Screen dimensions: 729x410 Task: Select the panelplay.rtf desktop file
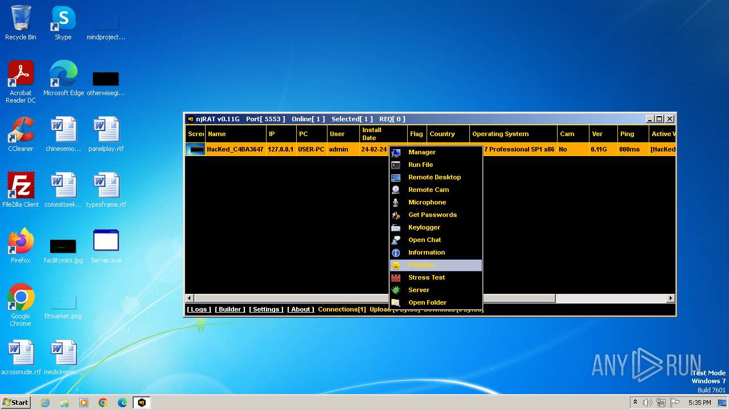106,134
